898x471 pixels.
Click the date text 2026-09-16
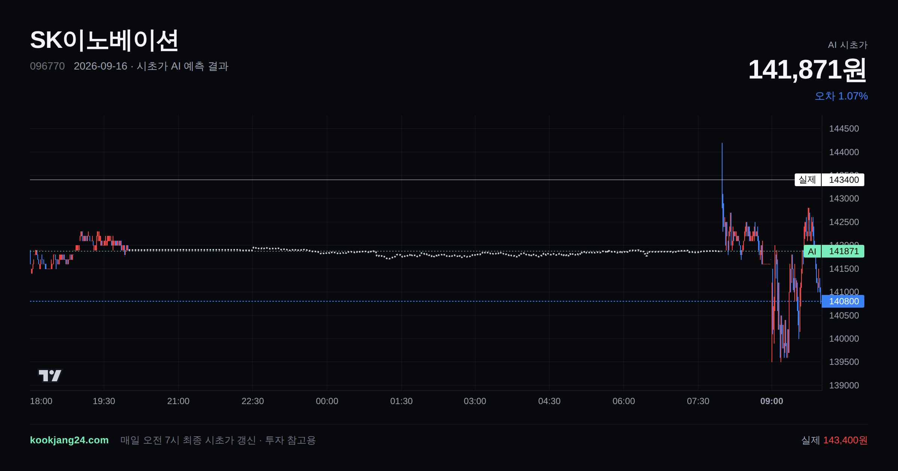101,66
